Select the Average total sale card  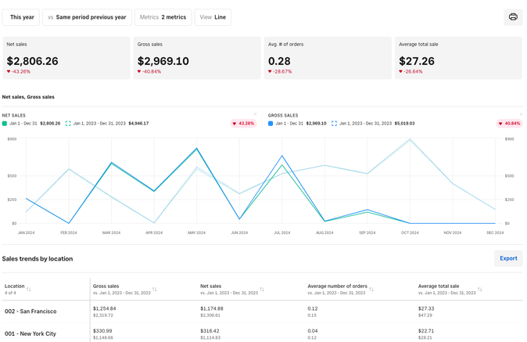tap(457, 58)
